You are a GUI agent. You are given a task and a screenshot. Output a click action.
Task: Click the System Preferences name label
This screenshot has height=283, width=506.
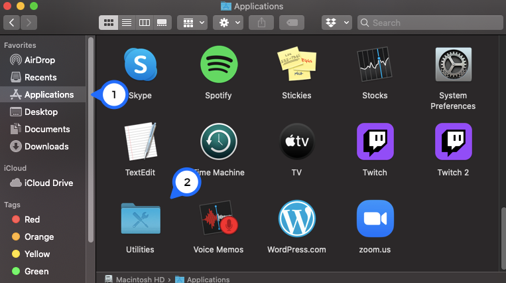(x=453, y=100)
